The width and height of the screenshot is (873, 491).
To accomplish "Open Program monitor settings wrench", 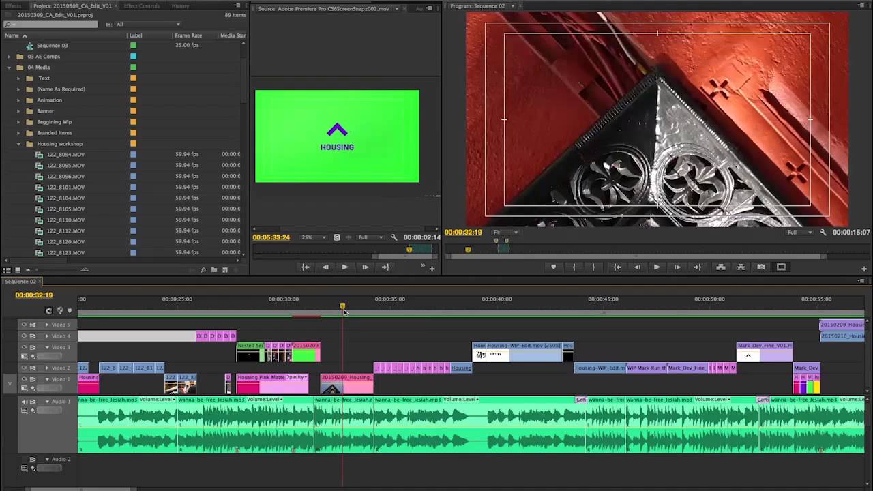I will pyautogui.click(x=823, y=233).
